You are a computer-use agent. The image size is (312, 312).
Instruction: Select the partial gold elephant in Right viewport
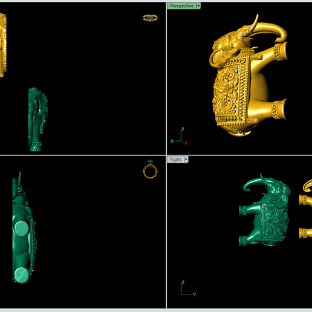click(x=305, y=210)
